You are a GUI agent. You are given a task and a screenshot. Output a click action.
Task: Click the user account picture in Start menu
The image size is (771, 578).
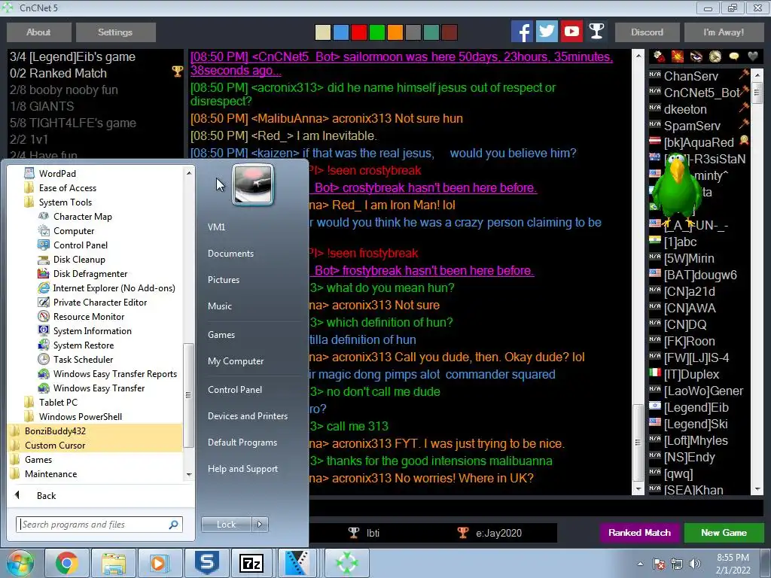(x=253, y=184)
